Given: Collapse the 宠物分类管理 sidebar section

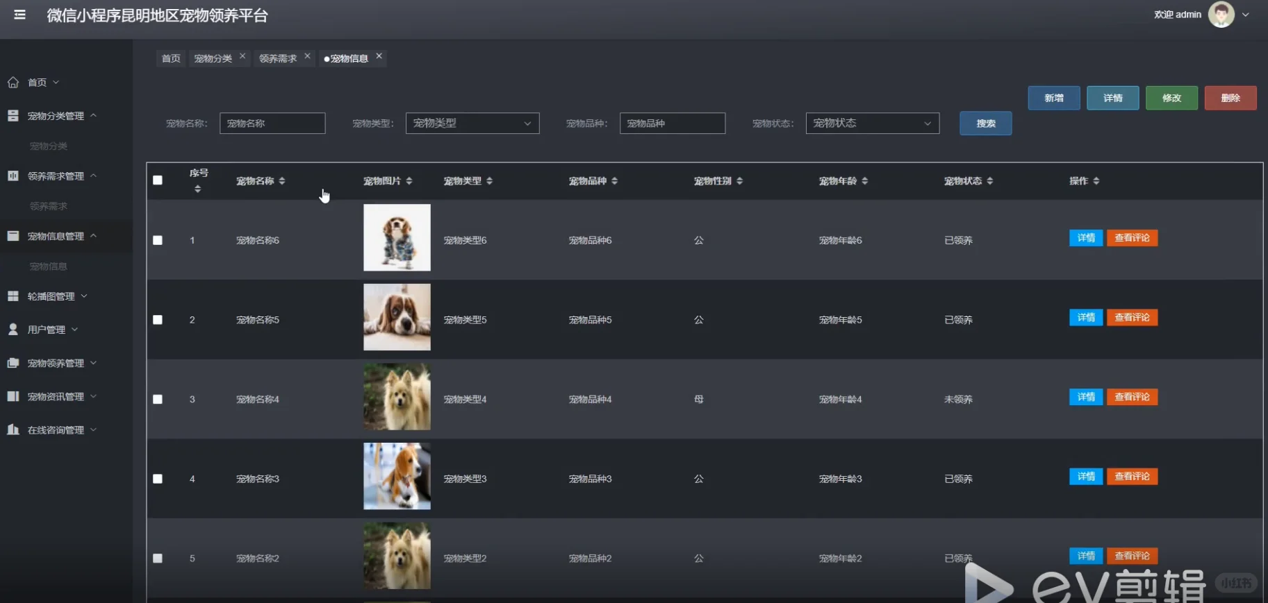Looking at the screenshot, I should coord(93,115).
